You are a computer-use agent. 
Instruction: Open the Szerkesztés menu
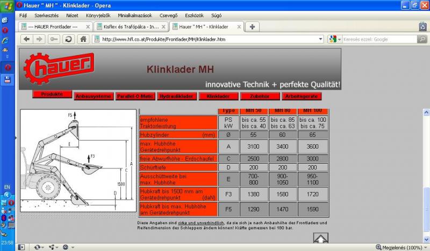pyautogui.click(x=46, y=16)
